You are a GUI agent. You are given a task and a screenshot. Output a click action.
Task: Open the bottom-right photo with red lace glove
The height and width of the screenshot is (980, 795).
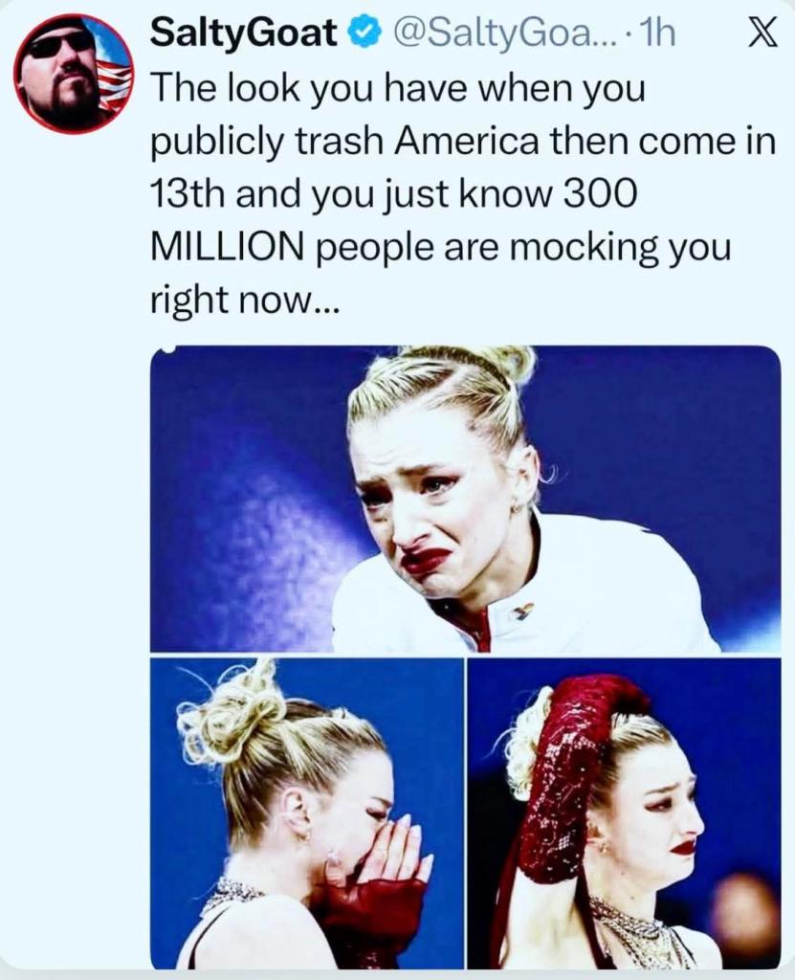click(x=624, y=813)
